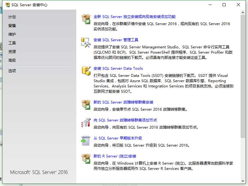Start 从 SQL Server 早期版本升级 link
Screen dimensions: 248x186
(118, 138)
